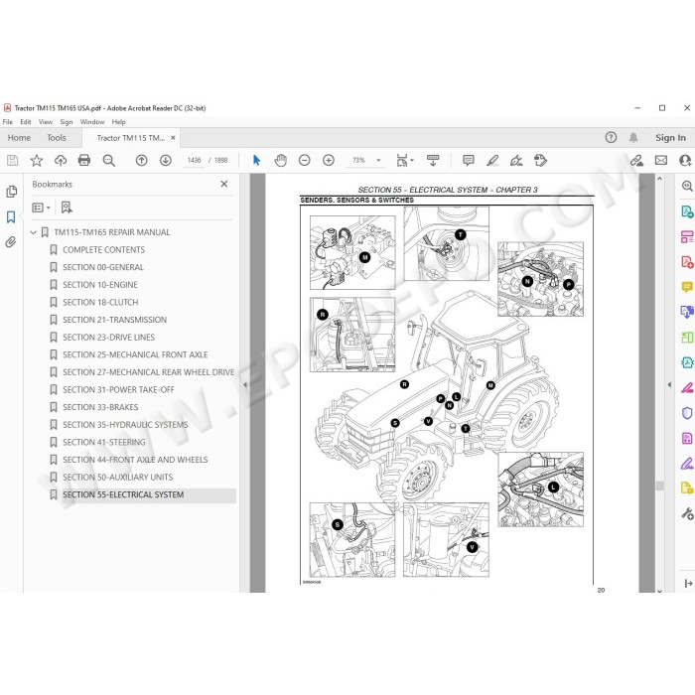Screen dimensions: 695x695
Task: Select the highlighter pen tool
Action: point(492,161)
